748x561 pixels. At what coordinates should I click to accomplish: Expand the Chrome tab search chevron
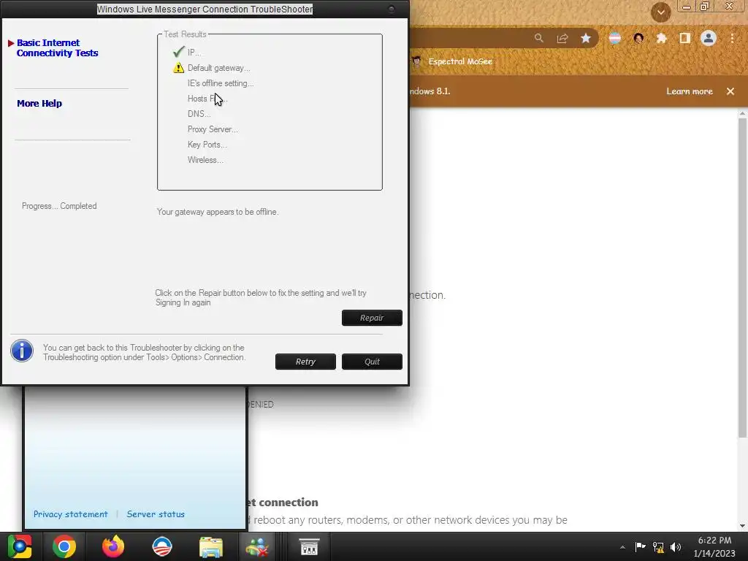click(x=660, y=12)
